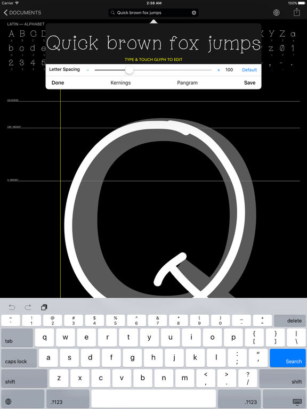This screenshot has width=307, height=409.
Task: Click inside the search text field
Action: click(x=153, y=13)
